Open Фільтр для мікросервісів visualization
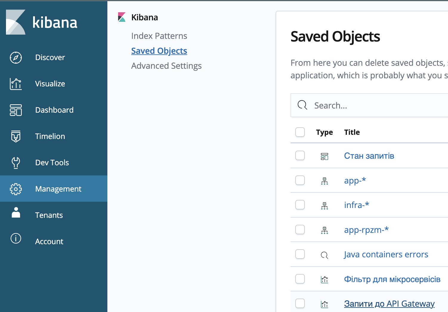This screenshot has height=312, width=448. coord(392,279)
